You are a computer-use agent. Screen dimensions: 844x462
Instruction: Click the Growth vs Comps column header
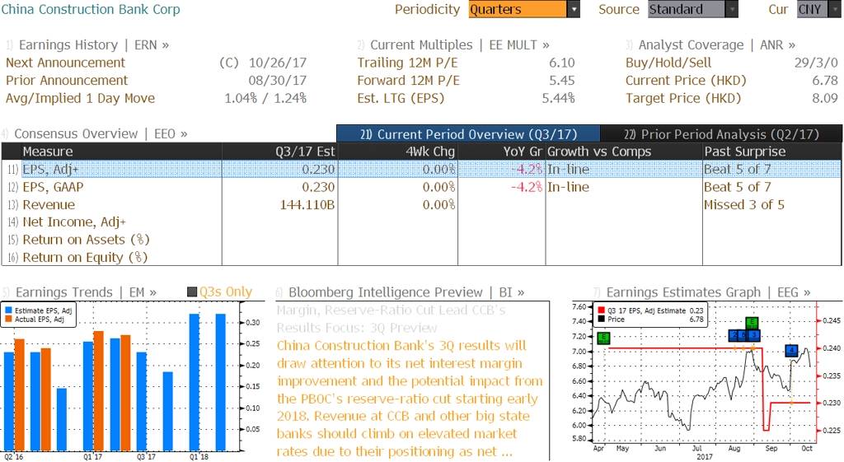click(624, 152)
